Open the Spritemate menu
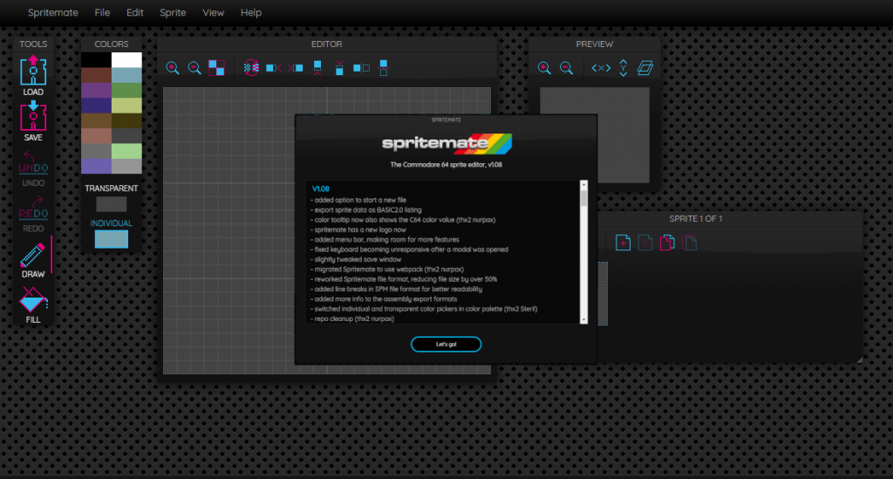 click(x=53, y=12)
